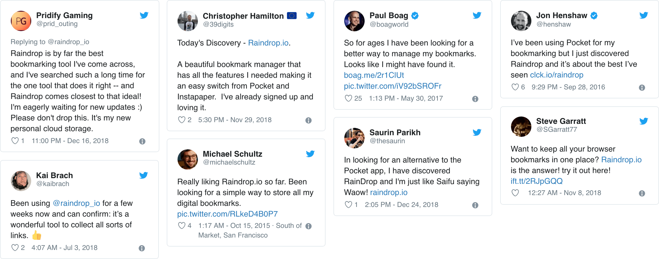This screenshot has width=659, height=259.
Task: Open info icon on Saurin Parikh's tweet
Action: (475, 205)
